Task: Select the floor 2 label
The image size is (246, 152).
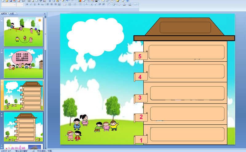Action: tap(141, 117)
